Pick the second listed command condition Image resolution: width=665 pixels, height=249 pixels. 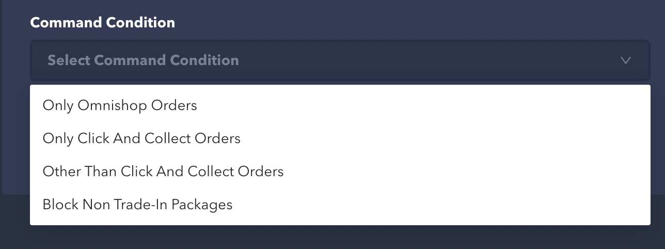click(141, 138)
